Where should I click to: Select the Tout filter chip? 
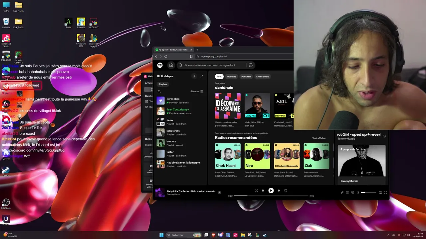coord(219,77)
